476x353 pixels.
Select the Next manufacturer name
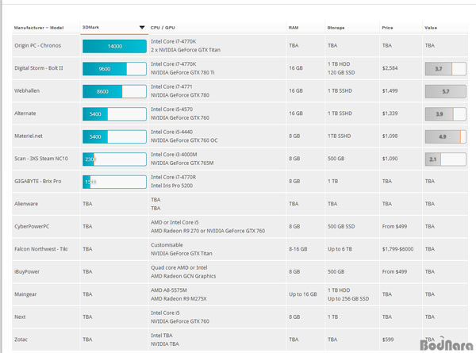point(20,317)
